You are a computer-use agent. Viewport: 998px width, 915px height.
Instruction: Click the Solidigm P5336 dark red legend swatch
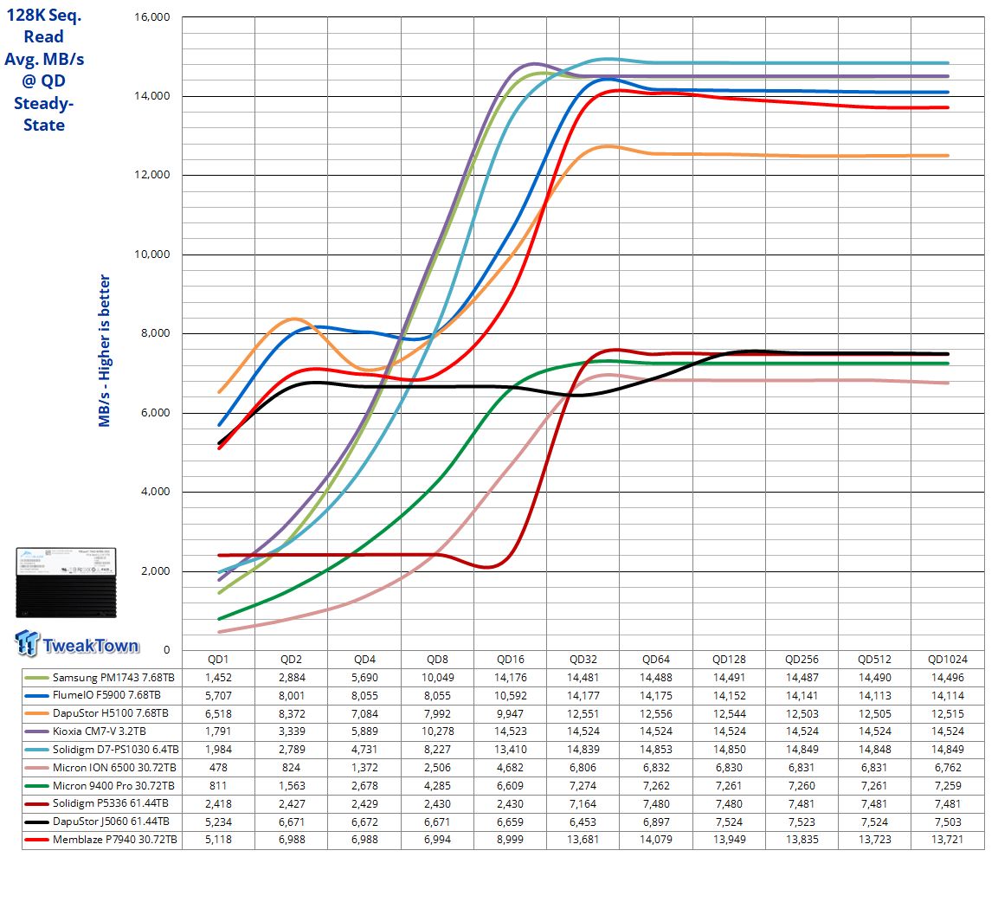pos(36,803)
